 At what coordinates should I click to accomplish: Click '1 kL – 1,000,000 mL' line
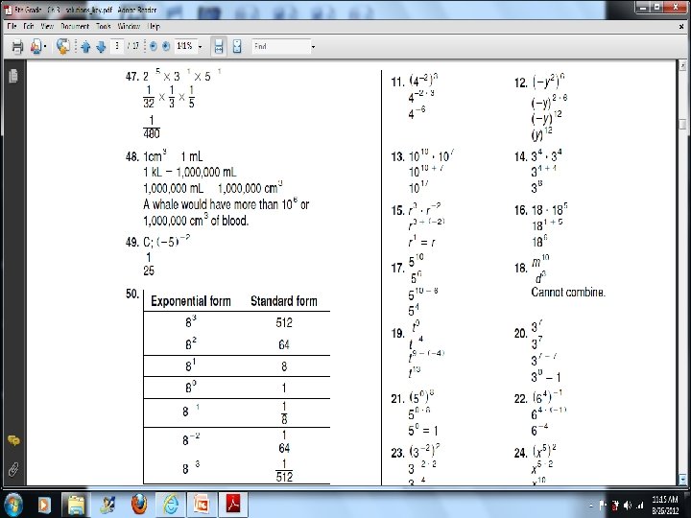[189, 173]
